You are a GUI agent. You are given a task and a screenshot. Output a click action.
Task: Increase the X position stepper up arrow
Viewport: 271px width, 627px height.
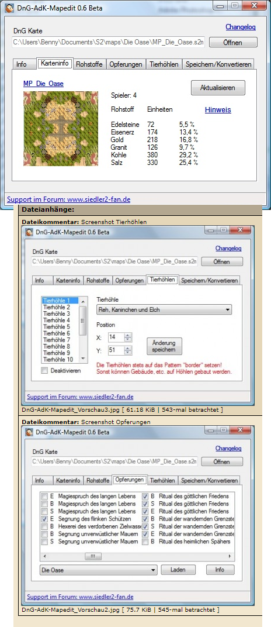coord(128,335)
